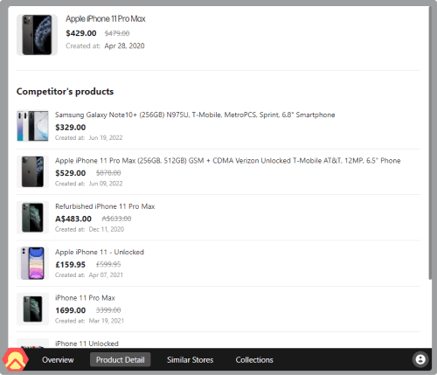Click the Apple iPhone 11 - Unlocked thumbnail
This screenshot has height=375, width=437.
click(x=32, y=263)
